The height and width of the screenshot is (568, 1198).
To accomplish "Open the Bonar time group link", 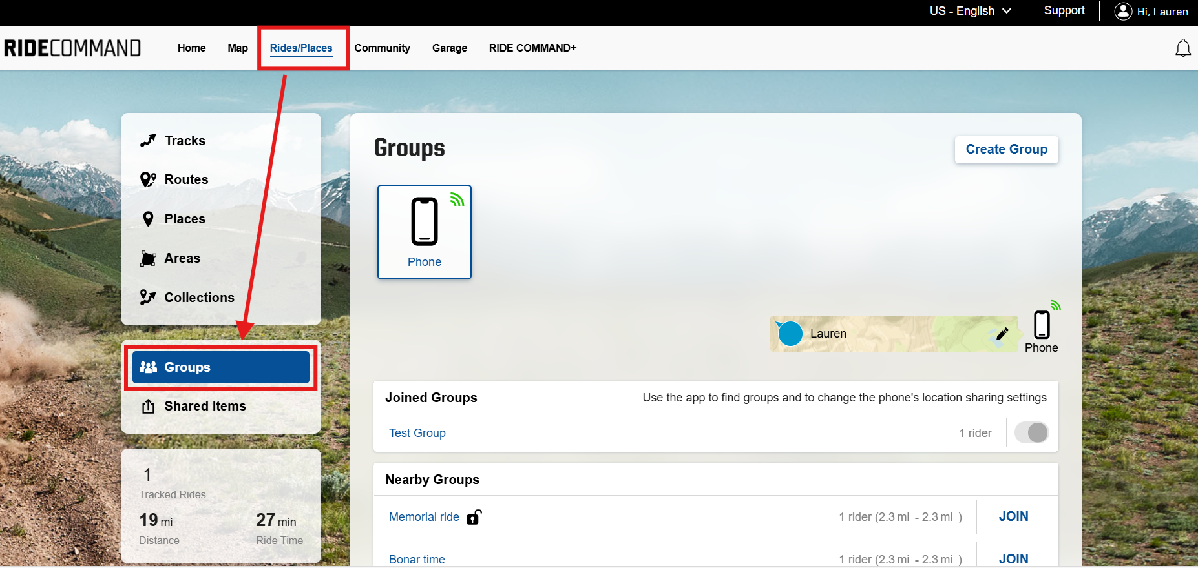I will coord(417,560).
